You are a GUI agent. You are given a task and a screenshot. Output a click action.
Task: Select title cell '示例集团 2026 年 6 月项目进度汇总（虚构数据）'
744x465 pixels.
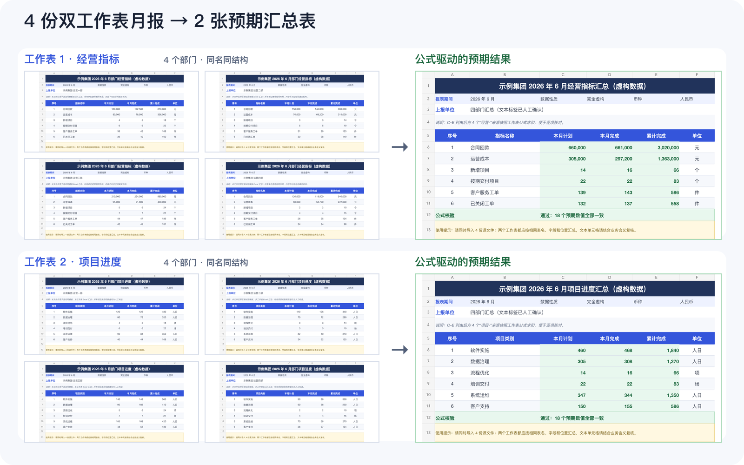click(574, 289)
